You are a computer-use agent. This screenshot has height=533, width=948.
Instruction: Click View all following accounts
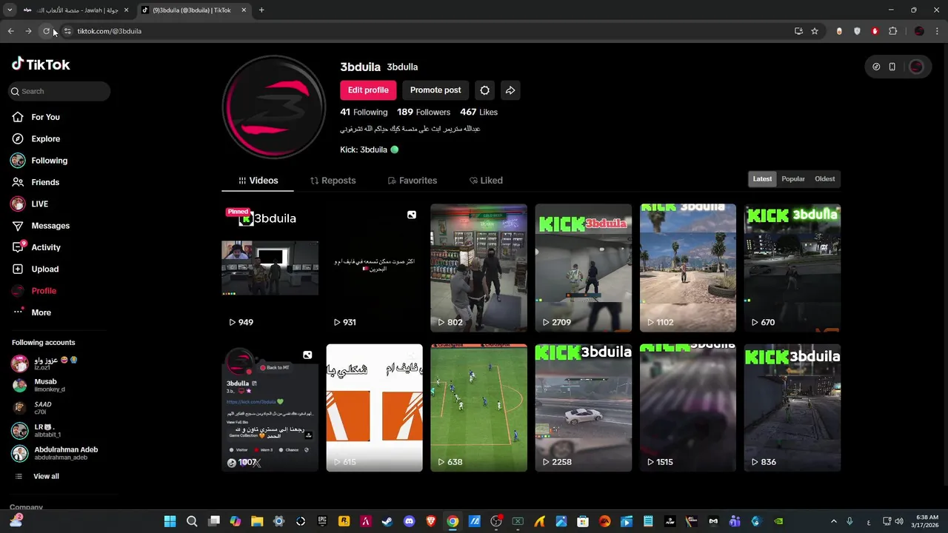pos(37,476)
